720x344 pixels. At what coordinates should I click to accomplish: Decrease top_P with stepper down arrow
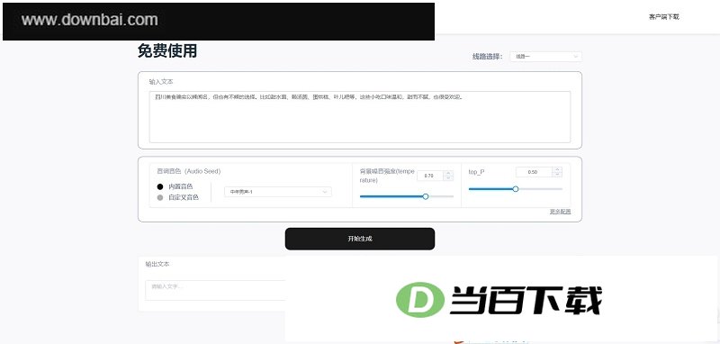(x=557, y=175)
